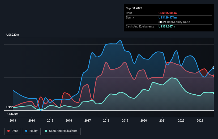The height and width of the screenshot is (139, 218).
Task: Select the teal Cash endpoint marker on chart
Action: click(213, 93)
